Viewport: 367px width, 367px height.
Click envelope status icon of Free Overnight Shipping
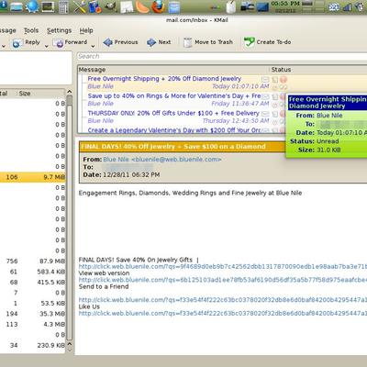265,80
